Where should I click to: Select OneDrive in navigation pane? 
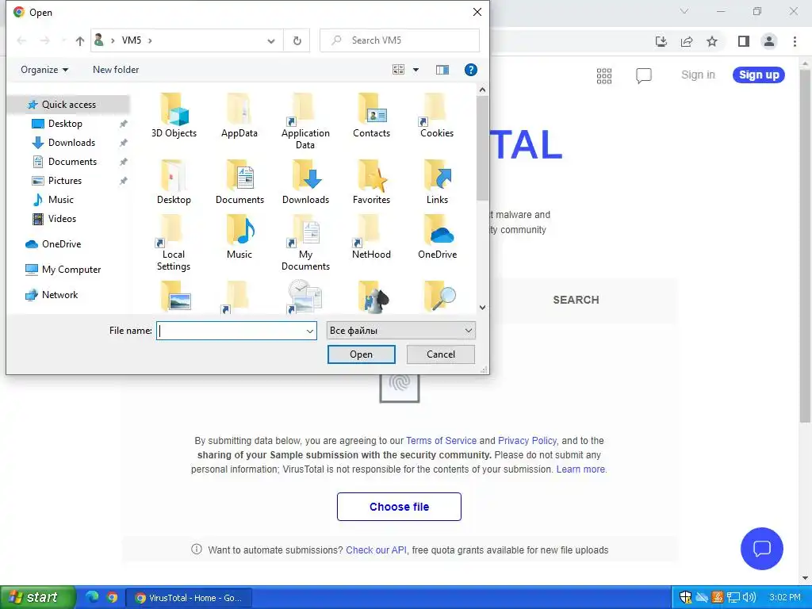(x=61, y=244)
